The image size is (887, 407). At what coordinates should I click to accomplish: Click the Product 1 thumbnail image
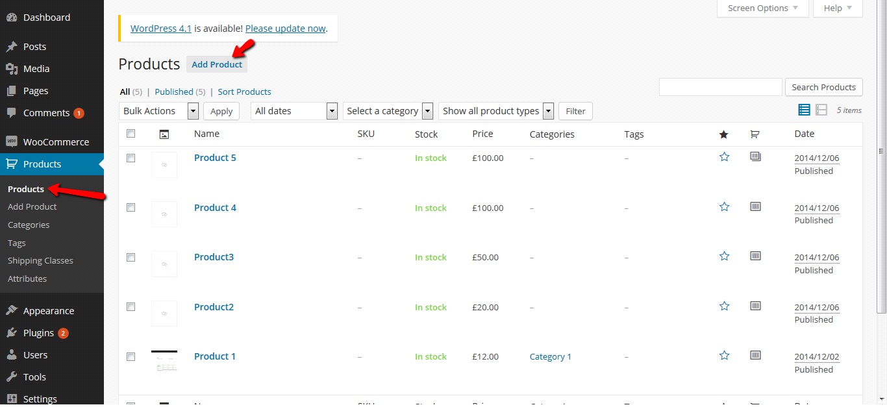click(x=164, y=361)
